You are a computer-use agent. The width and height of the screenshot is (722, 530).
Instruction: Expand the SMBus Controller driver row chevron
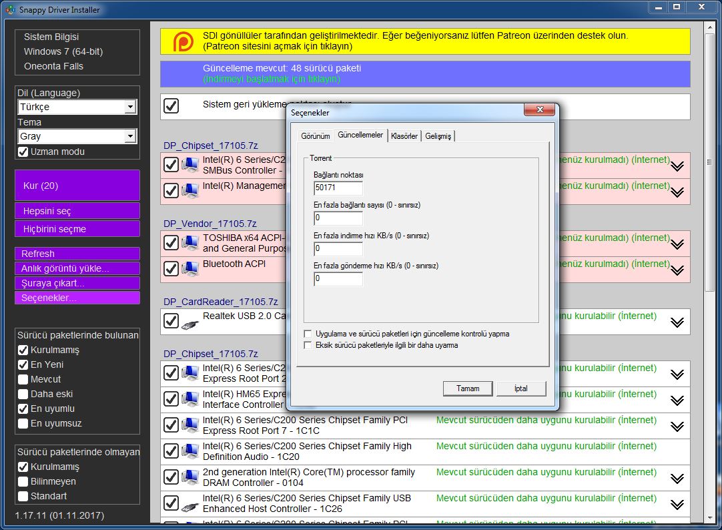[677, 166]
